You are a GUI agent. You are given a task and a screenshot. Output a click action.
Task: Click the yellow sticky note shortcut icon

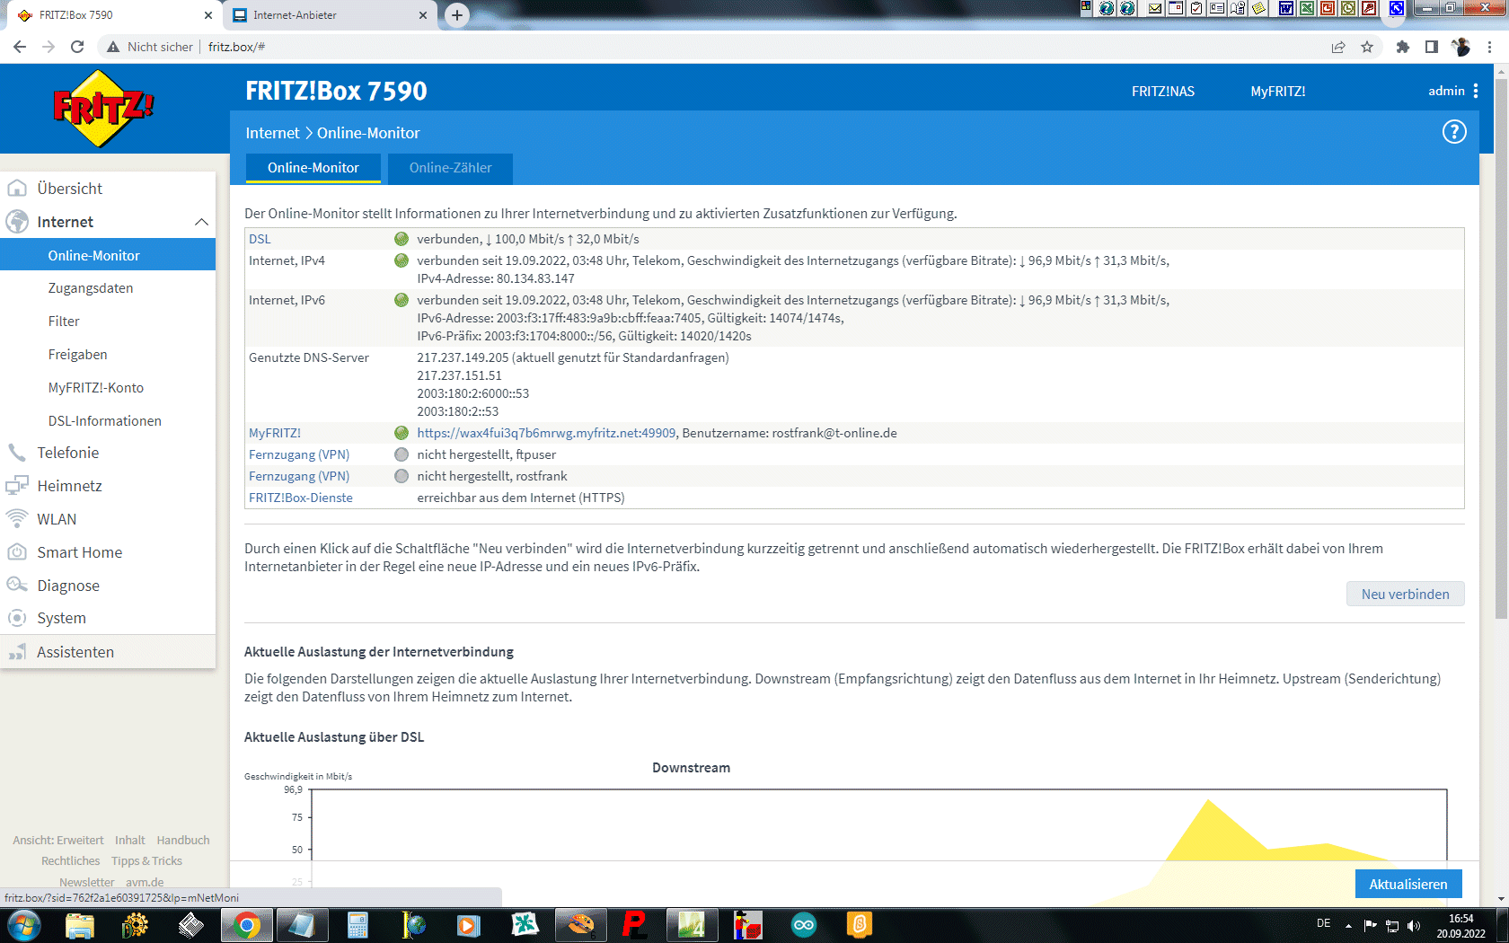[x=1260, y=8]
